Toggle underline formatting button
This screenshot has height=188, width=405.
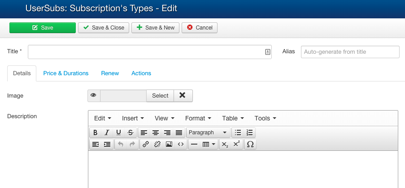(118, 132)
